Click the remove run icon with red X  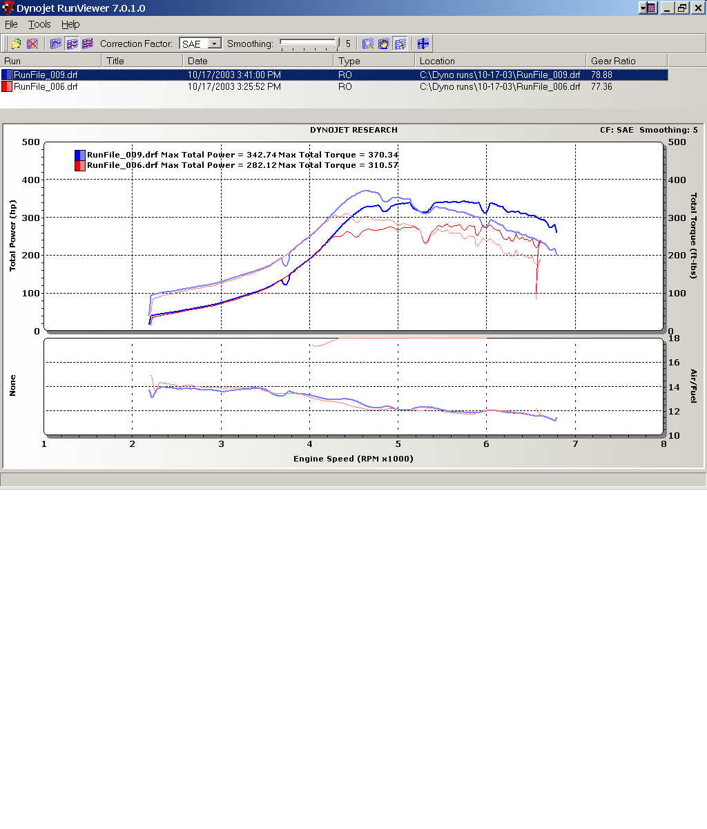tap(32, 44)
